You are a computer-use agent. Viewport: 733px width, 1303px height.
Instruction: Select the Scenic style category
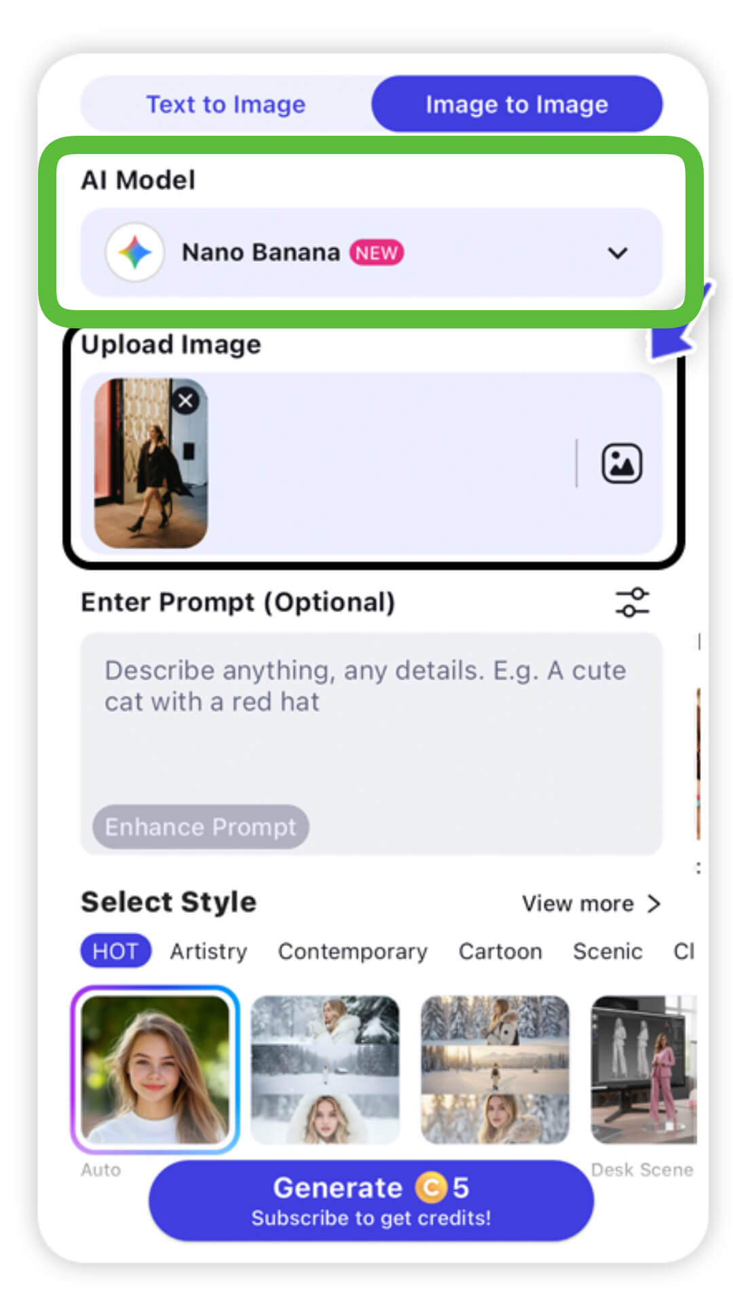607,951
